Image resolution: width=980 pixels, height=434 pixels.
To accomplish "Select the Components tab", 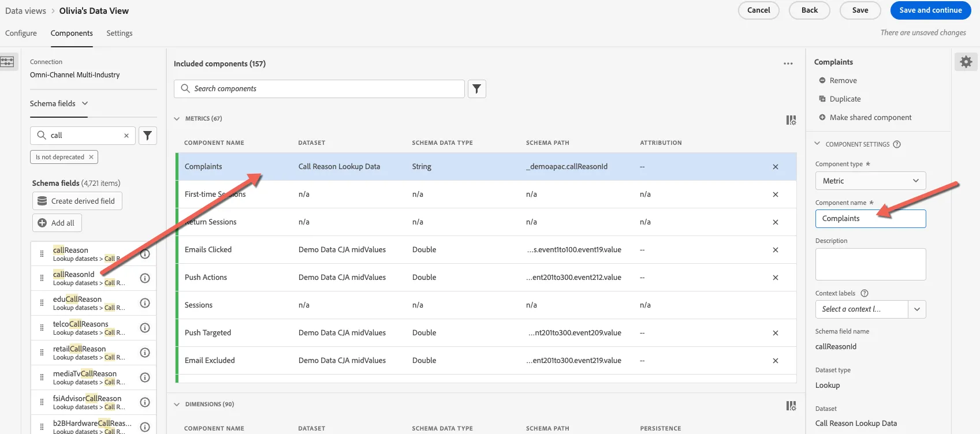I will point(72,33).
